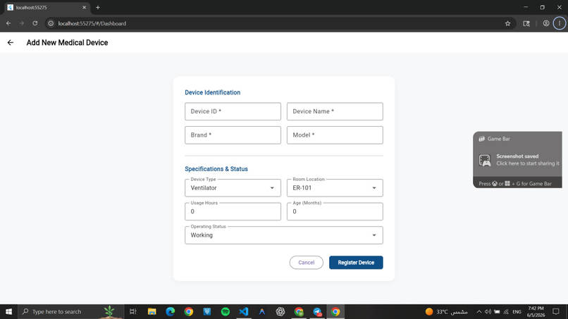The width and height of the screenshot is (568, 319).
Task: Open Task View on taskbar
Action: (133, 311)
